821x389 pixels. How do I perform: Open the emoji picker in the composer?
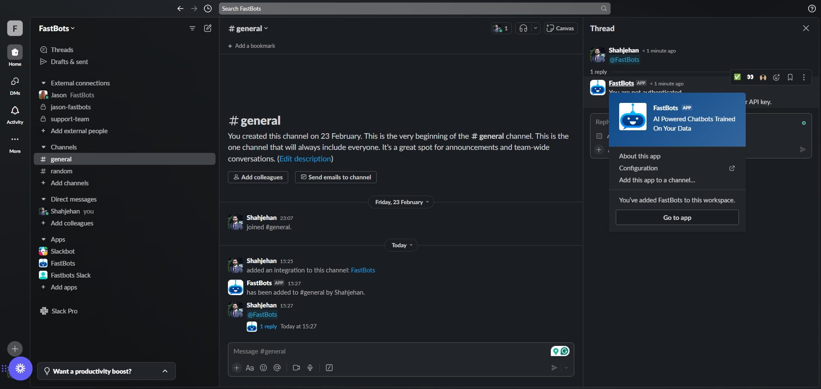(x=263, y=368)
